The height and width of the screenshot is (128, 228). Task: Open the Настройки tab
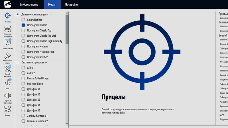(x=72, y=5)
